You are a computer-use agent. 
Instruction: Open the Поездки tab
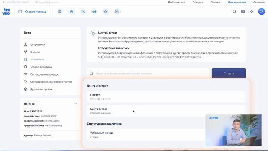(198, 3)
